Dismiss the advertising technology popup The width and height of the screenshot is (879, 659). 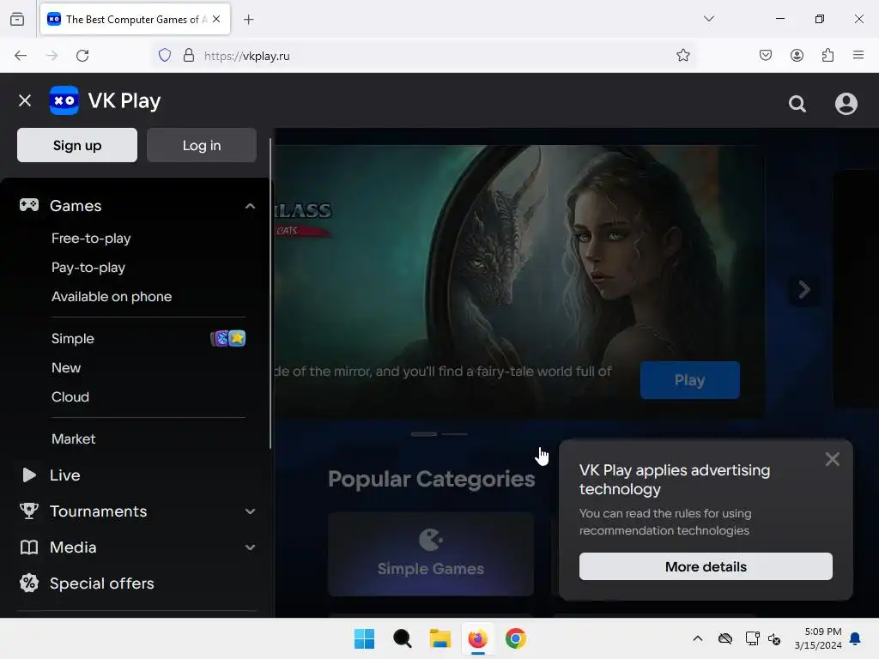pyautogui.click(x=833, y=460)
